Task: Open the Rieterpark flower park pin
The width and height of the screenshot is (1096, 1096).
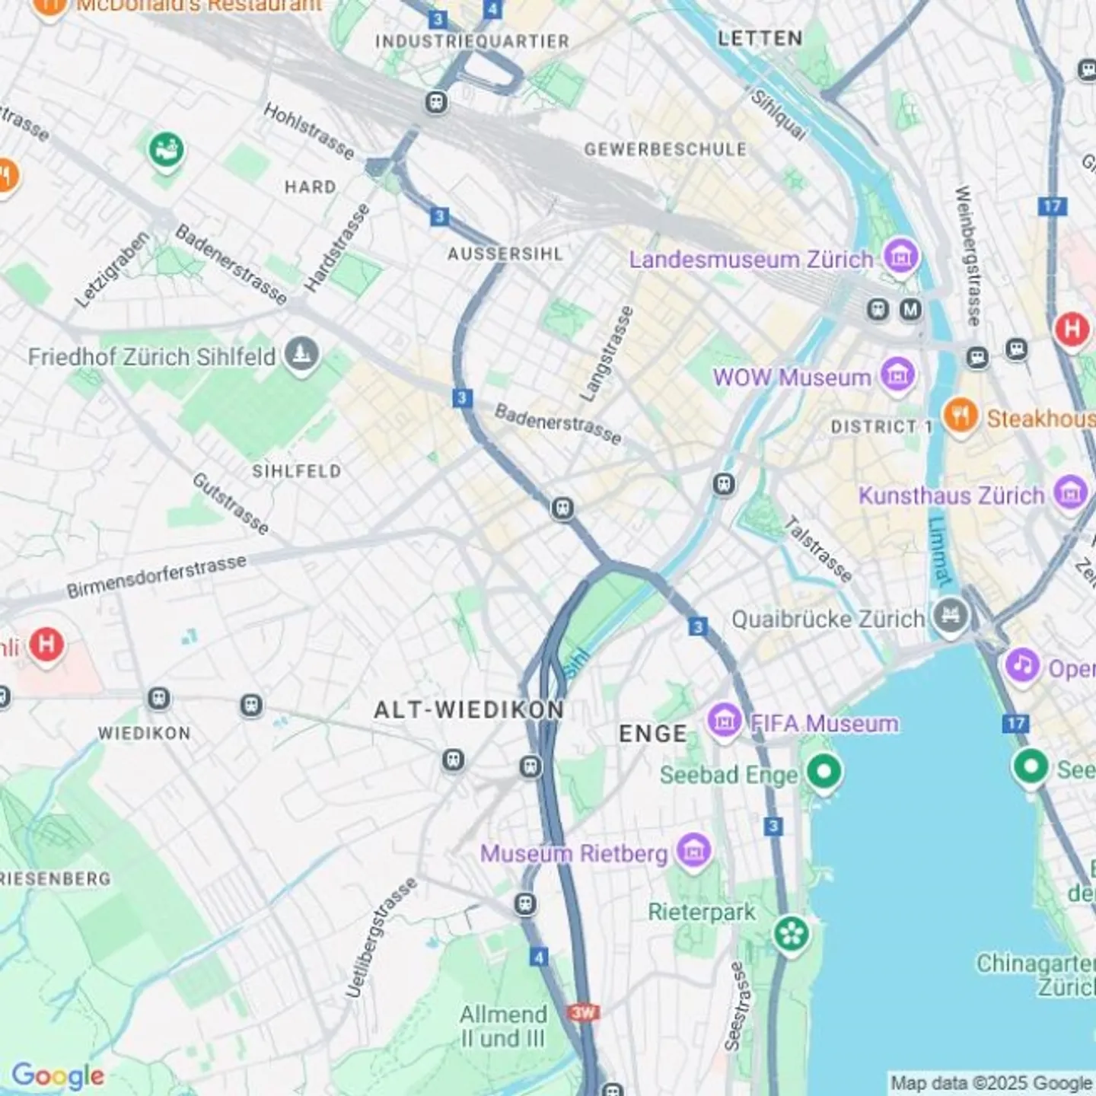Action: (x=792, y=935)
